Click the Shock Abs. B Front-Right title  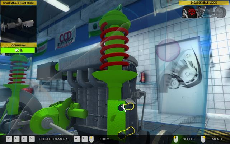(19, 3)
